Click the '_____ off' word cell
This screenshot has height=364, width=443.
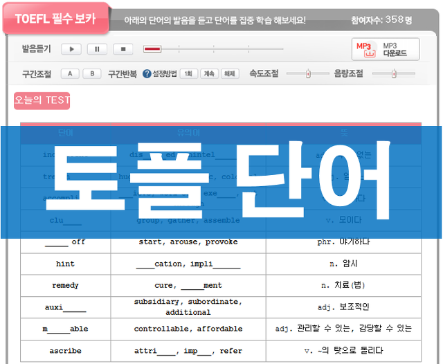(x=65, y=242)
